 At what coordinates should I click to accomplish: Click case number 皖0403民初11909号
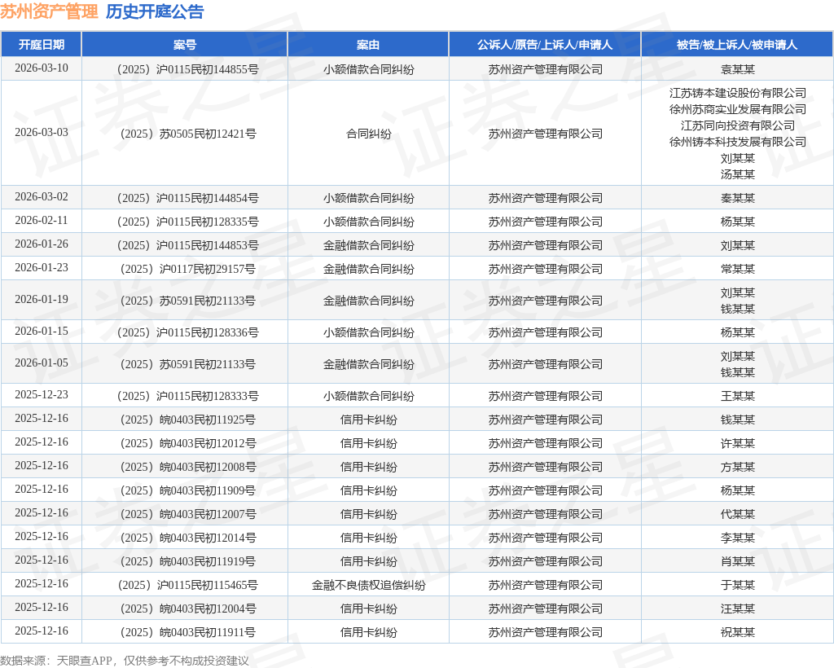pos(188,490)
